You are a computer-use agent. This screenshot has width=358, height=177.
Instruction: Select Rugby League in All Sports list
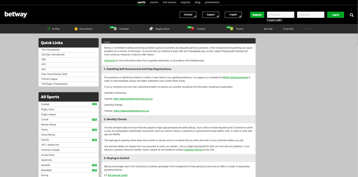(68, 114)
